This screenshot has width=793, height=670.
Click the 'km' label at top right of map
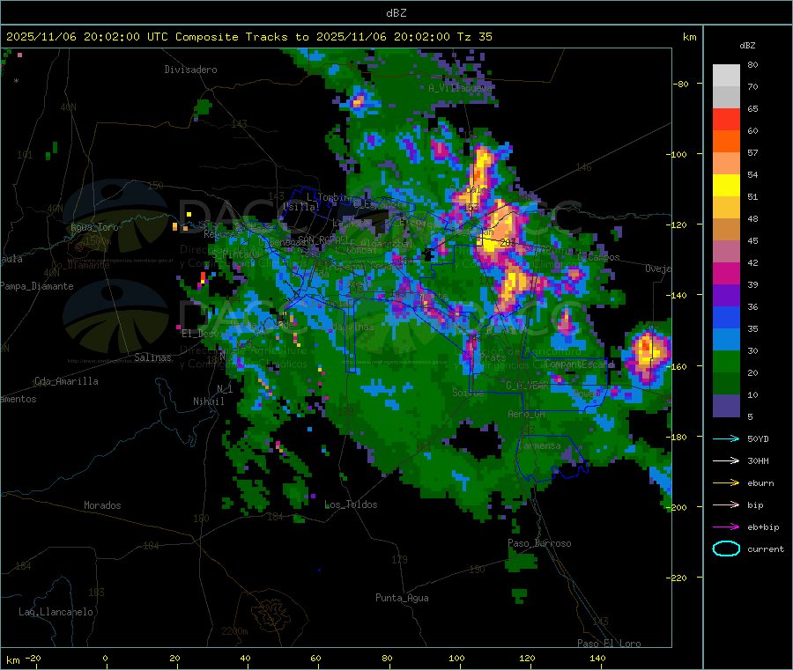point(689,37)
